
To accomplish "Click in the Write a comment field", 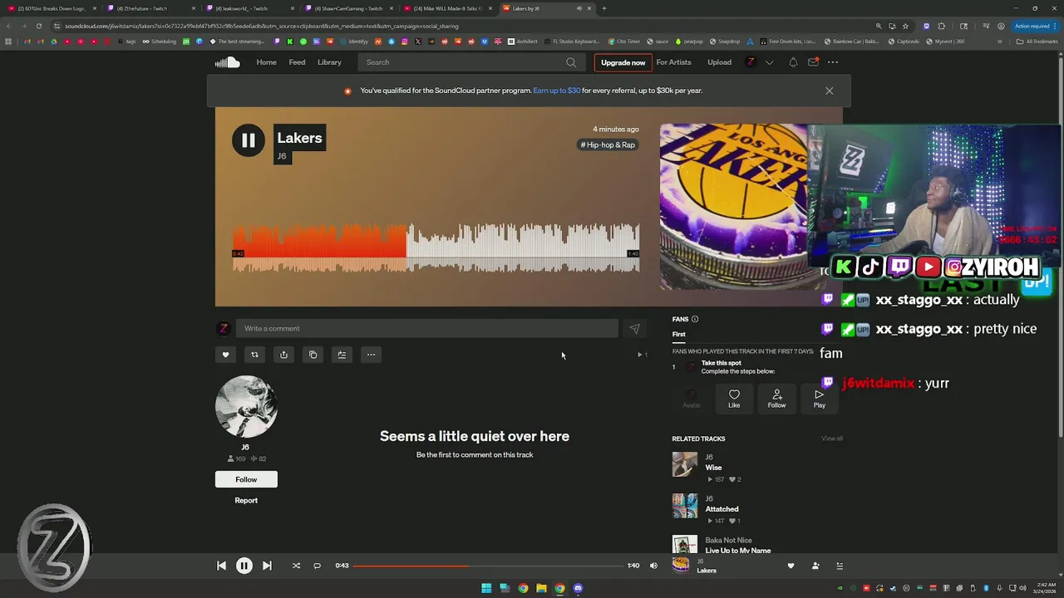I will click(x=426, y=328).
